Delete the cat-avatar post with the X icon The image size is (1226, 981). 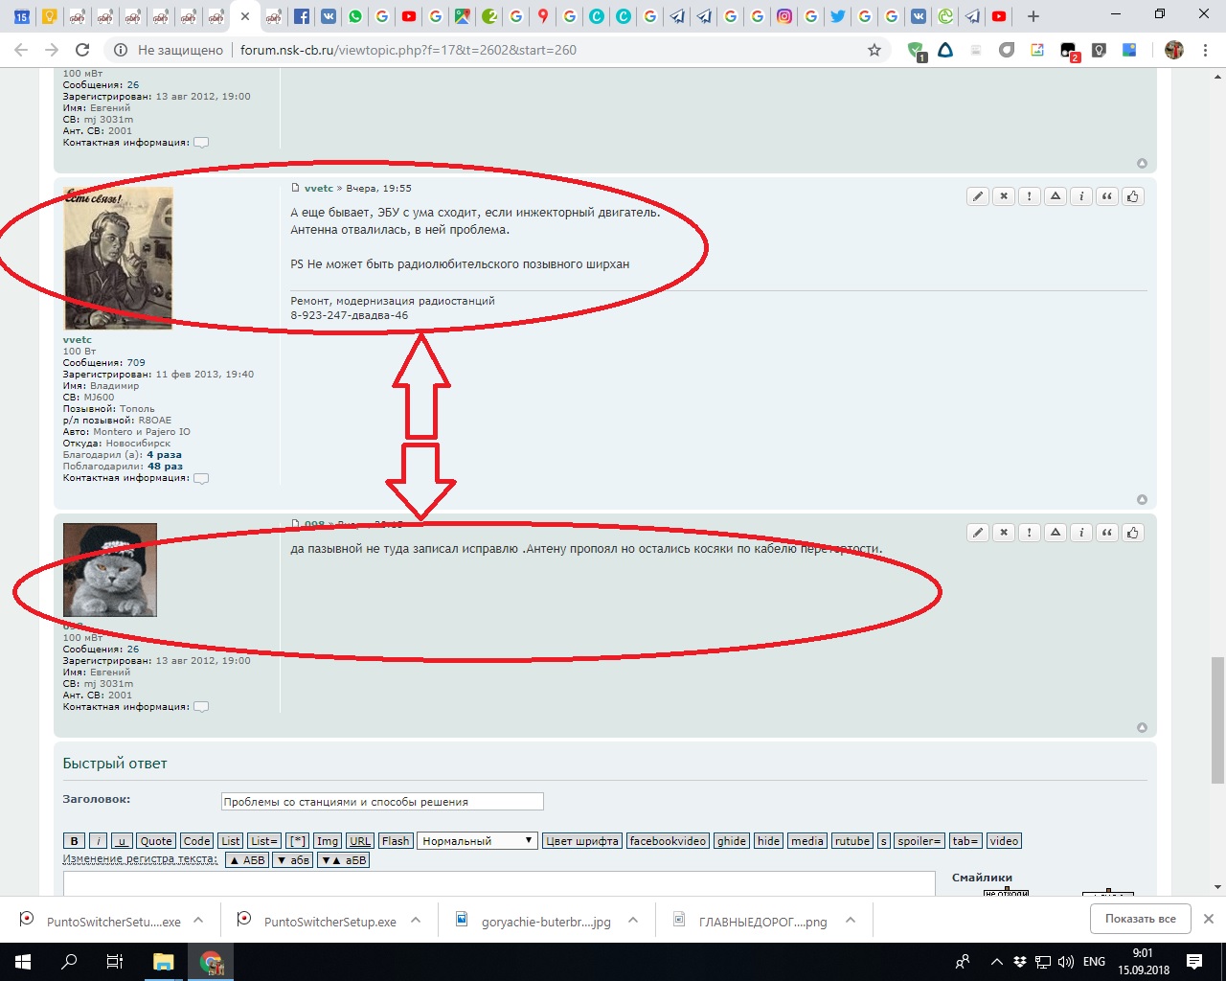pos(1004,533)
